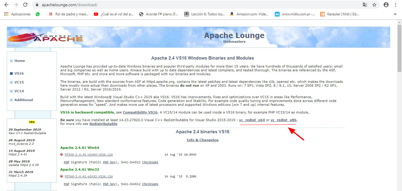The width and height of the screenshot is (402, 191).
Task: Download httpd-2.4.41-win32-VS16.zip
Action: 89,177
